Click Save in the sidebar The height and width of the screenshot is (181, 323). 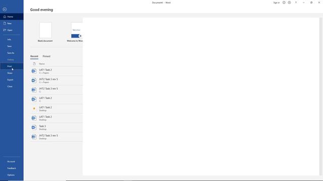tap(12, 46)
